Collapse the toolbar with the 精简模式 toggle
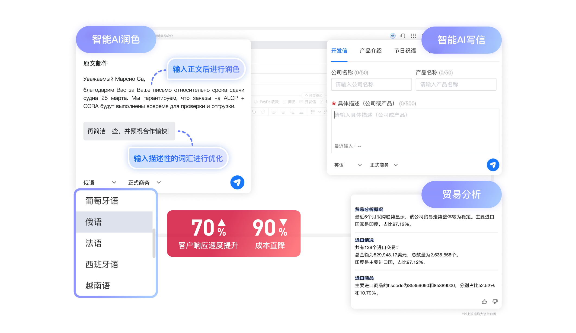 pyautogui.click(x=313, y=96)
